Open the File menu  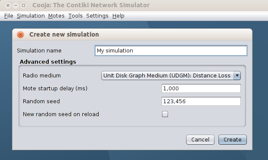(x=9, y=16)
